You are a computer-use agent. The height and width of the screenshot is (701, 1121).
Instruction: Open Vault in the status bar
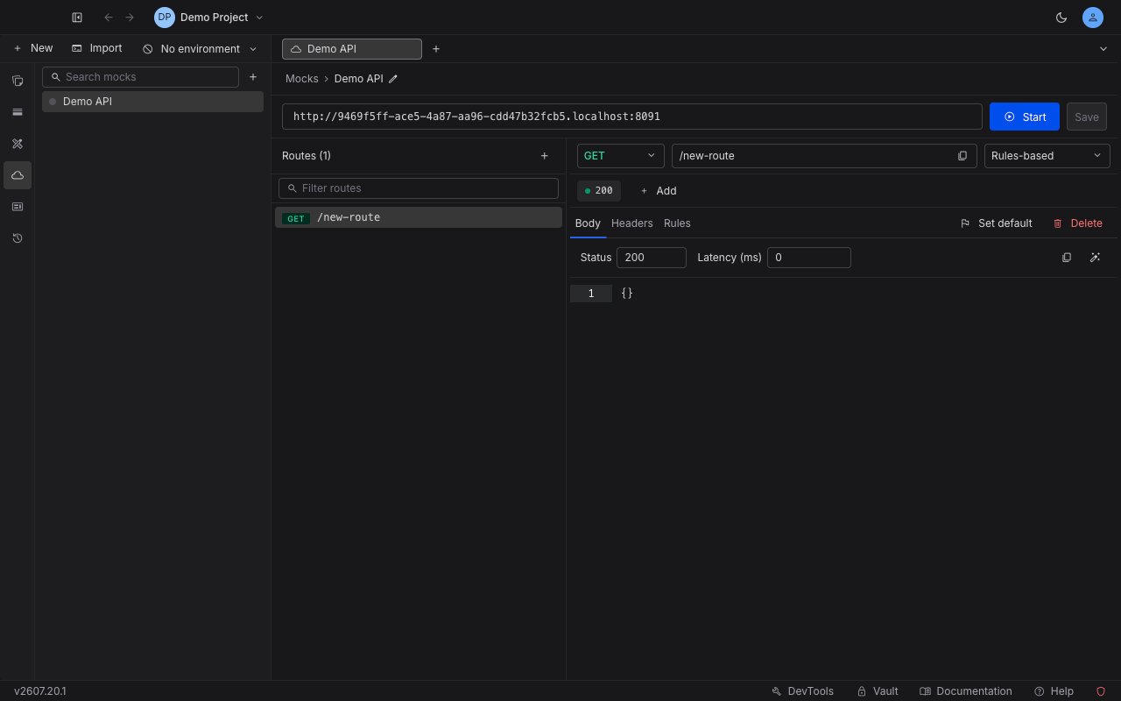point(878,691)
